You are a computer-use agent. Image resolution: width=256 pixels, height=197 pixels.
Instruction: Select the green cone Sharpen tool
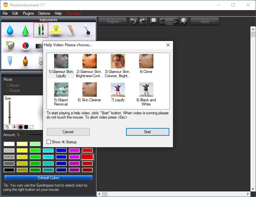[25, 30]
